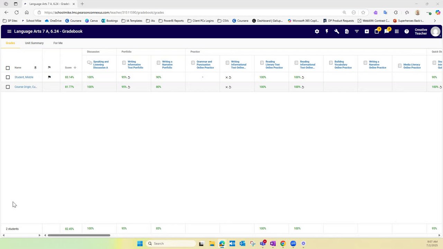Open Writing a Narrative Portfolio column link
Viewport: 443px width, 249px height.
(167, 65)
